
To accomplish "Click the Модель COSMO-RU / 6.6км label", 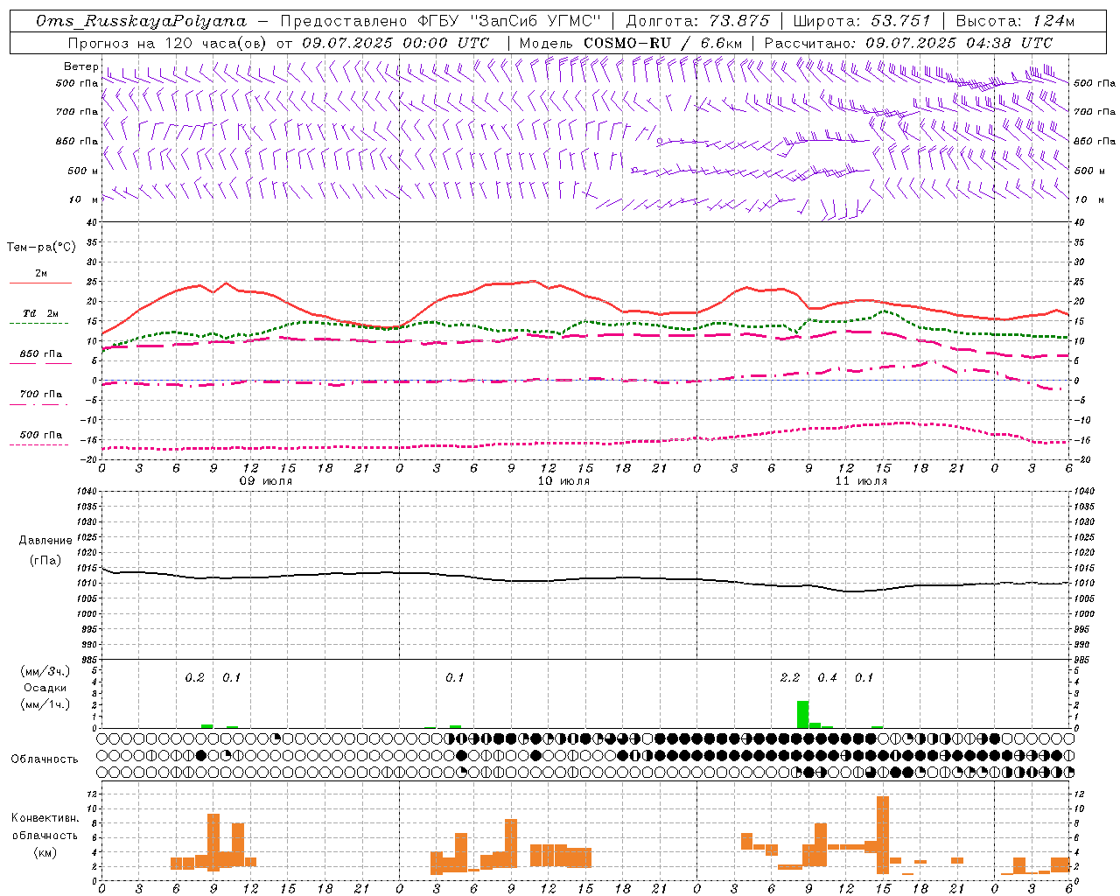I will [x=630, y=42].
